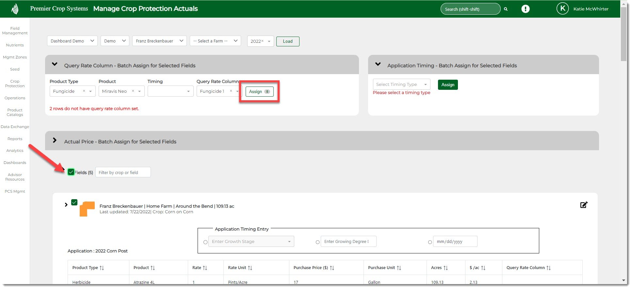The image size is (632, 289).
Task: Select the Growth Stage radio button
Action: 205,242
